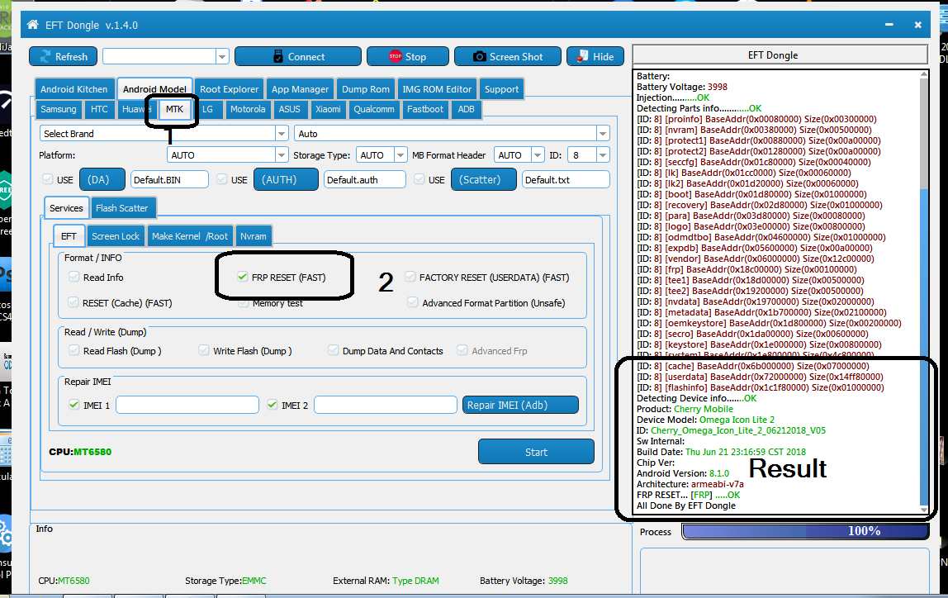Click the (AUTH) button
948x598 pixels.
click(x=286, y=179)
